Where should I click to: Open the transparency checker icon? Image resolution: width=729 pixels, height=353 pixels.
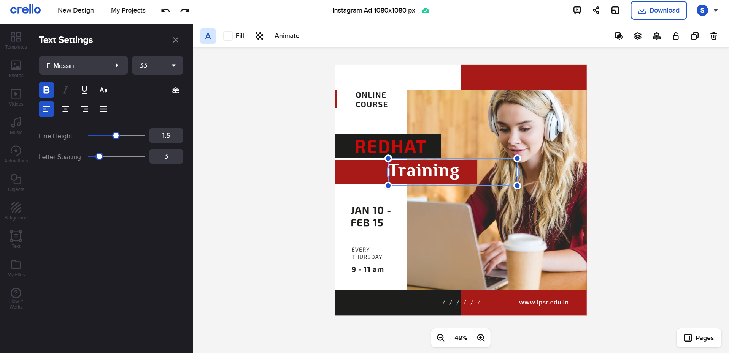coord(259,36)
